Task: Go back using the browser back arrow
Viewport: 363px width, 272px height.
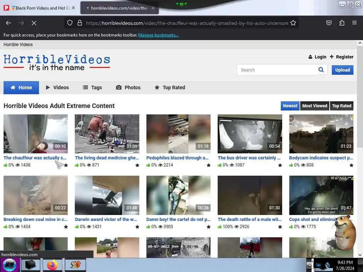Action: click(x=9, y=23)
